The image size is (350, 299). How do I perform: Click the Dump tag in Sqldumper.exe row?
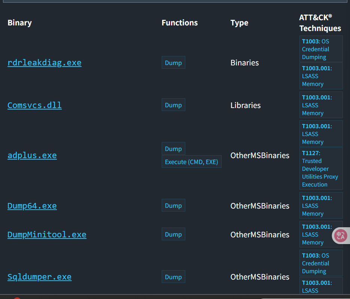pyautogui.click(x=173, y=277)
